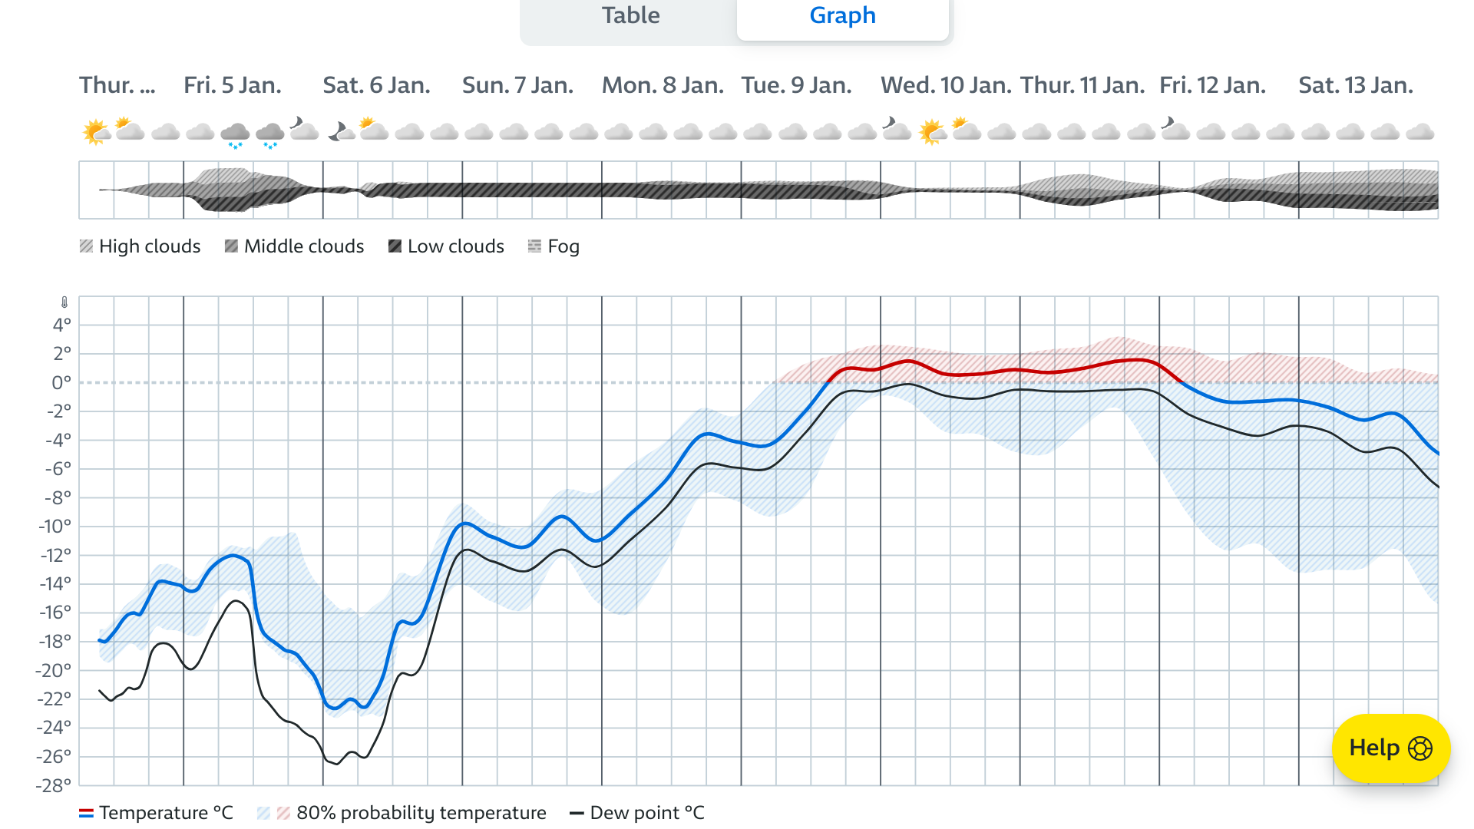This screenshot has height=829, width=1474.
Task: Select the Graph tab
Action: coord(842,17)
